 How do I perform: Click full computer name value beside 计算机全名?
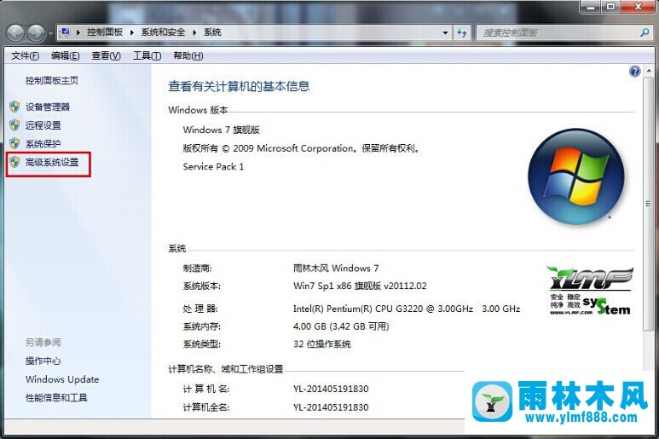coord(331,407)
